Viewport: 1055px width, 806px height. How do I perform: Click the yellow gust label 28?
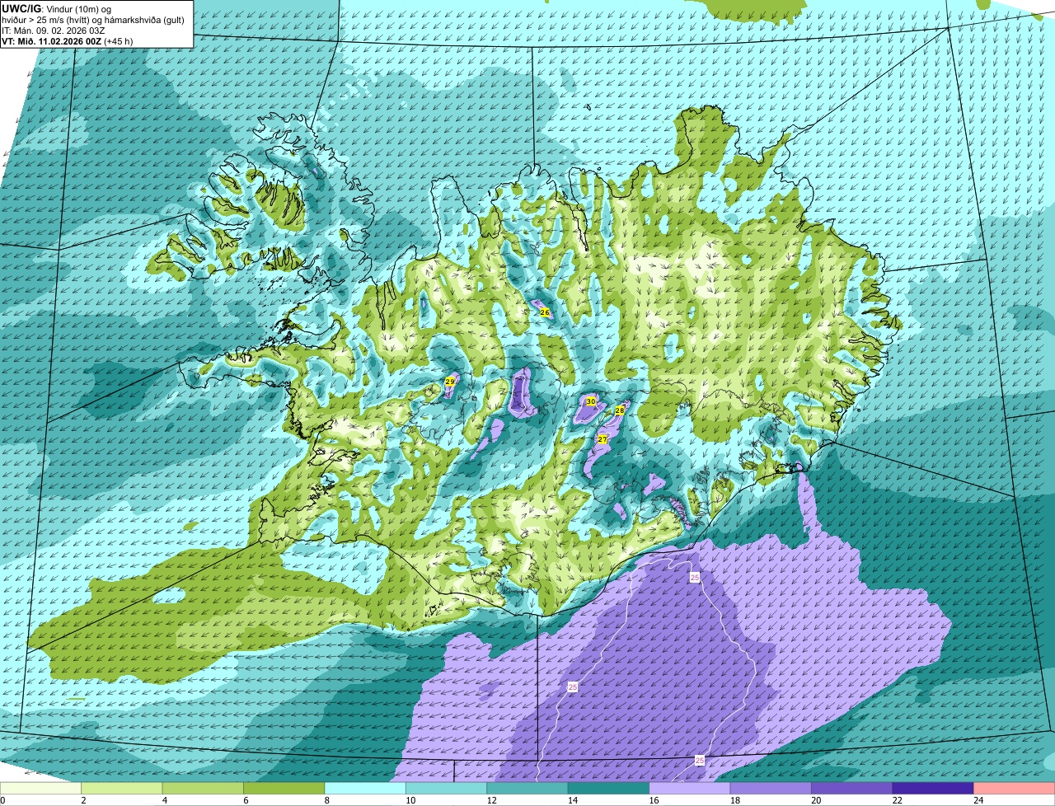pyautogui.click(x=619, y=410)
